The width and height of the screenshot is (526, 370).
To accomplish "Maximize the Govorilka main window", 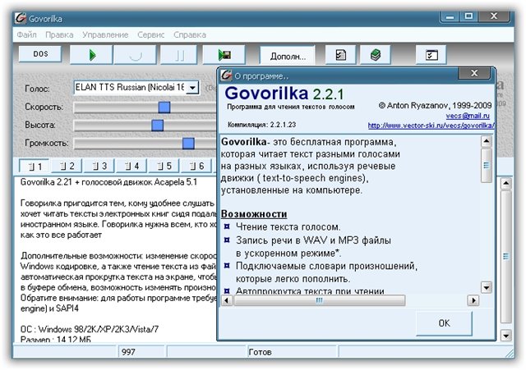I will point(468,16).
